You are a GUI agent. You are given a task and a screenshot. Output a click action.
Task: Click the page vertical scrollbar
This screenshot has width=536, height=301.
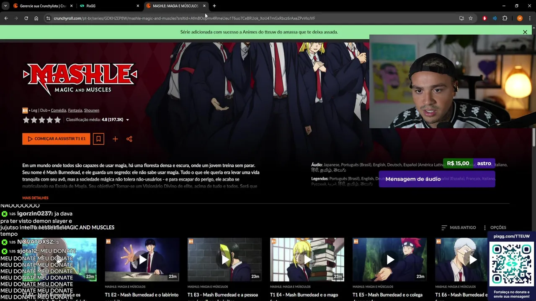534,138
